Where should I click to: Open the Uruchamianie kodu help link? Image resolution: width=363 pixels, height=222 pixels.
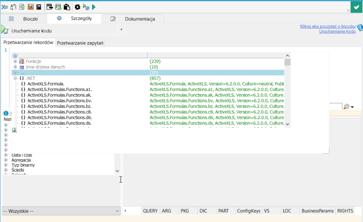coord(337,31)
